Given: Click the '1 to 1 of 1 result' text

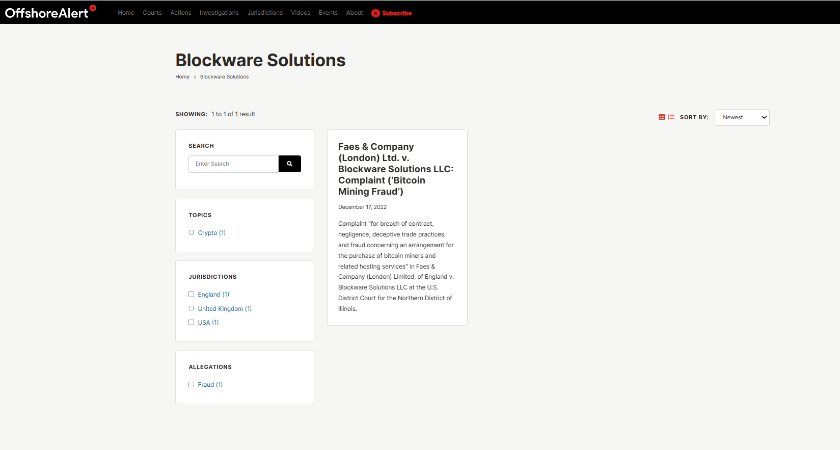Looking at the screenshot, I should pyautogui.click(x=233, y=114).
